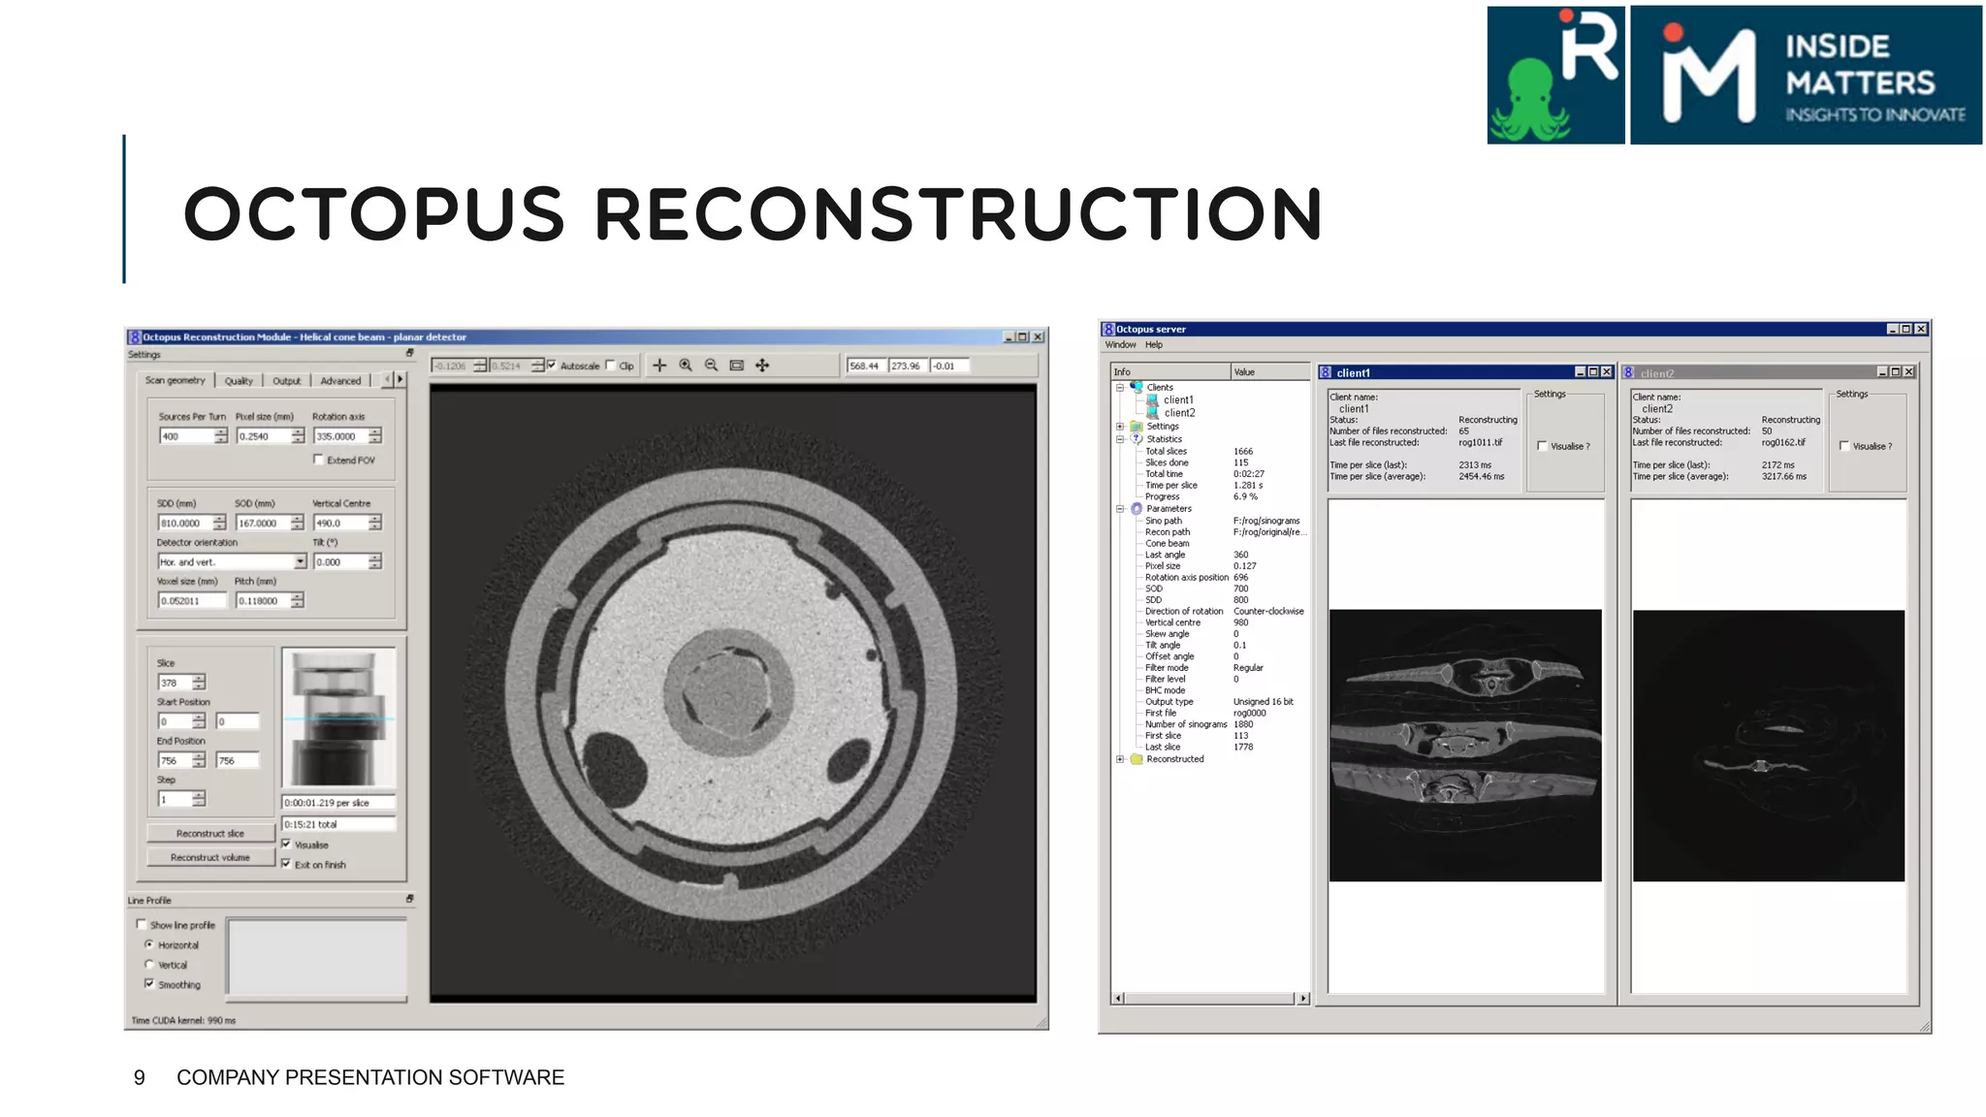The image size is (1986, 1117).
Task: Maximize the client1 sub-window
Action: click(x=1592, y=372)
